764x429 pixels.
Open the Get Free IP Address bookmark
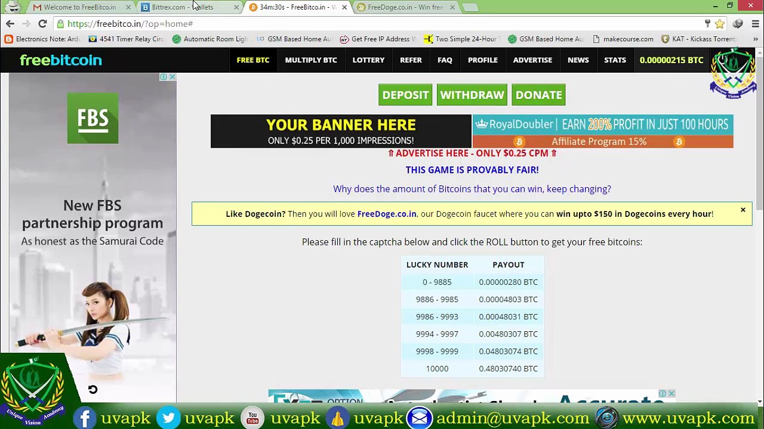[378, 39]
